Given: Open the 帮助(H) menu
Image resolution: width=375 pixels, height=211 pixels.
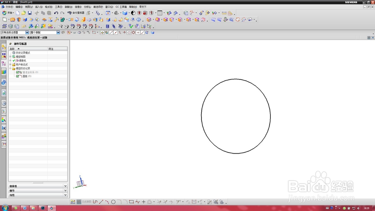Looking at the screenshot, I should [133, 7].
